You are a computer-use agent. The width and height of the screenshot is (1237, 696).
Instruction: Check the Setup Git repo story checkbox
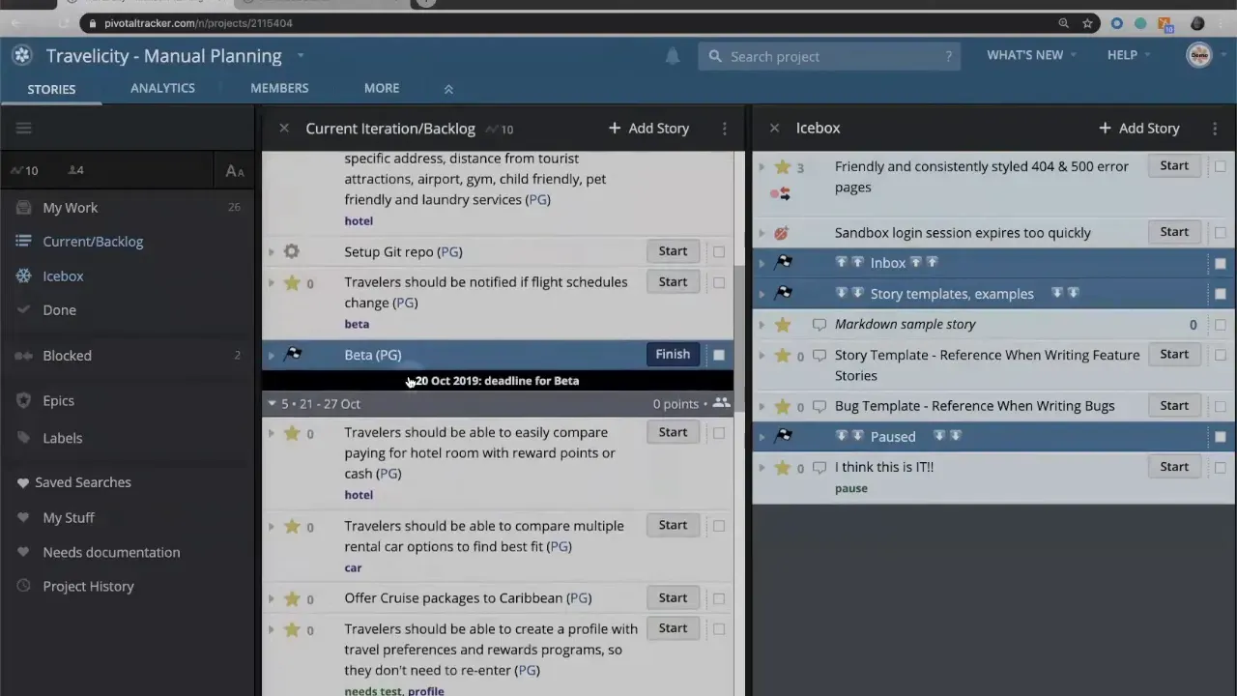(719, 251)
